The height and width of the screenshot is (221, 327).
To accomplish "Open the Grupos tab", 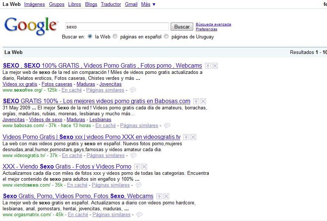I will pos(56,4).
